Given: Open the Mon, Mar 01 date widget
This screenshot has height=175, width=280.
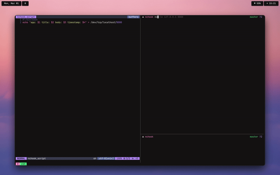Looking at the screenshot, I should 12,3.
